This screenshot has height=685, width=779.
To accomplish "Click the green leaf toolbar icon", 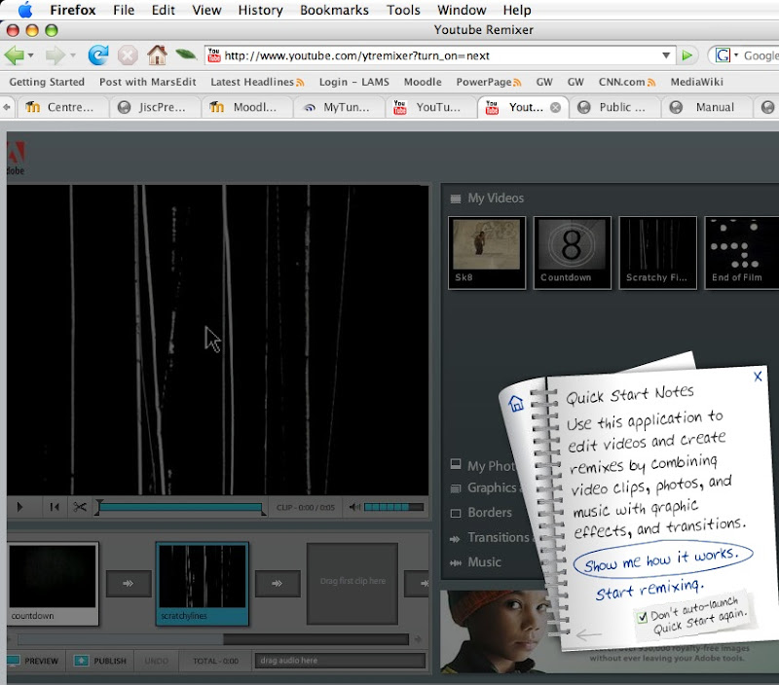I will coord(186,54).
